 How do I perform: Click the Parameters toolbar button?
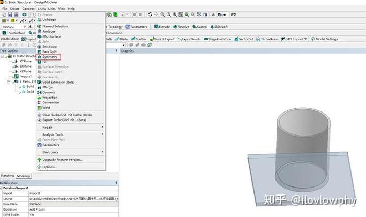click(x=136, y=27)
